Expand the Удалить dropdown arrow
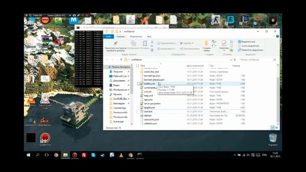This screenshot has width=306, height=172. click(193, 43)
